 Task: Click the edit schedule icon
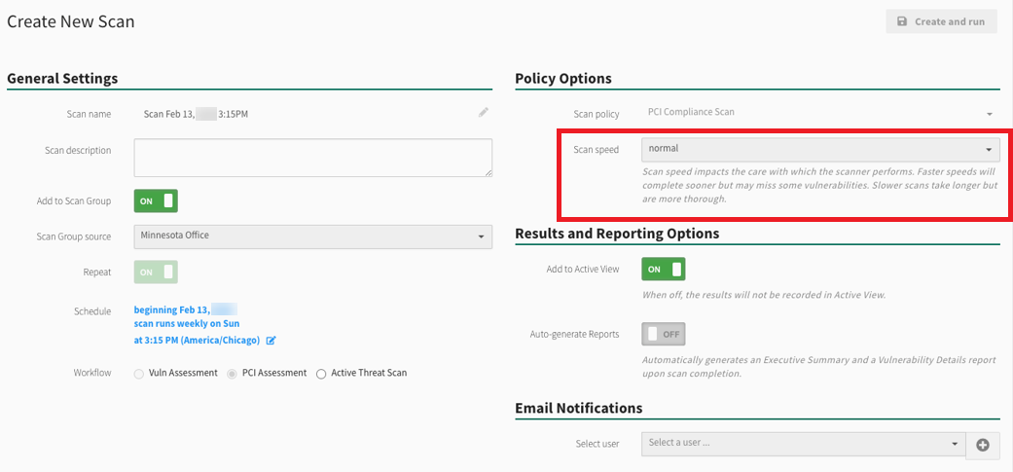[x=271, y=341]
